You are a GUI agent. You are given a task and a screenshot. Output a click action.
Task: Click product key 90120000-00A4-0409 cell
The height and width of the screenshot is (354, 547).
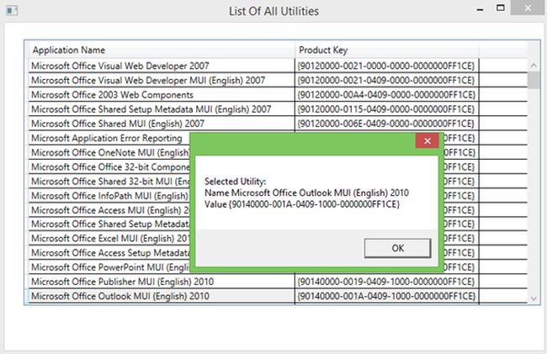coord(387,95)
